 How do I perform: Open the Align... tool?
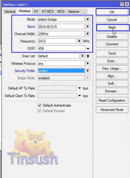click(x=112, y=76)
